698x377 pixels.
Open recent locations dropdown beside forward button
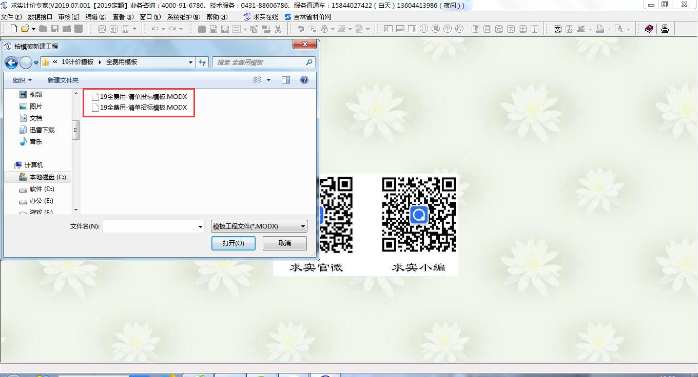coord(36,63)
